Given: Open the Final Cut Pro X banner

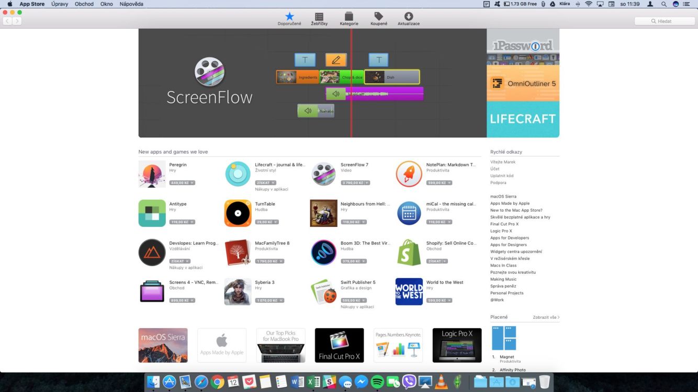Looking at the screenshot, I should point(339,345).
